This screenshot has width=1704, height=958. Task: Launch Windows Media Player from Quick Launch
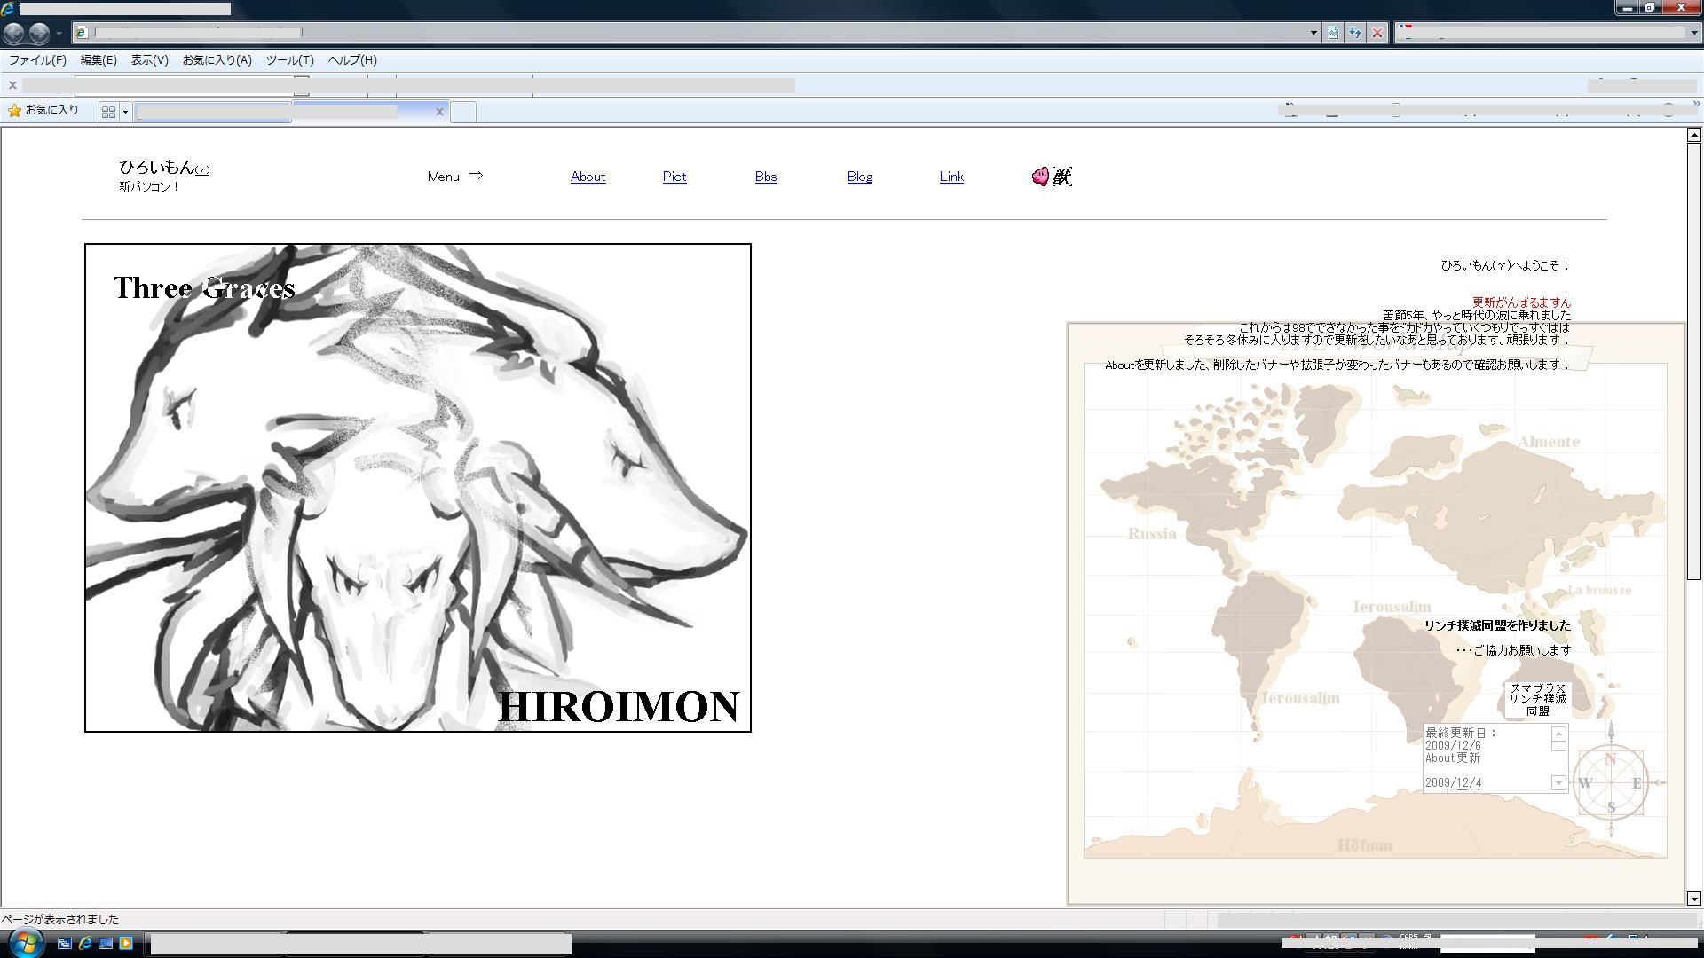[126, 943]
